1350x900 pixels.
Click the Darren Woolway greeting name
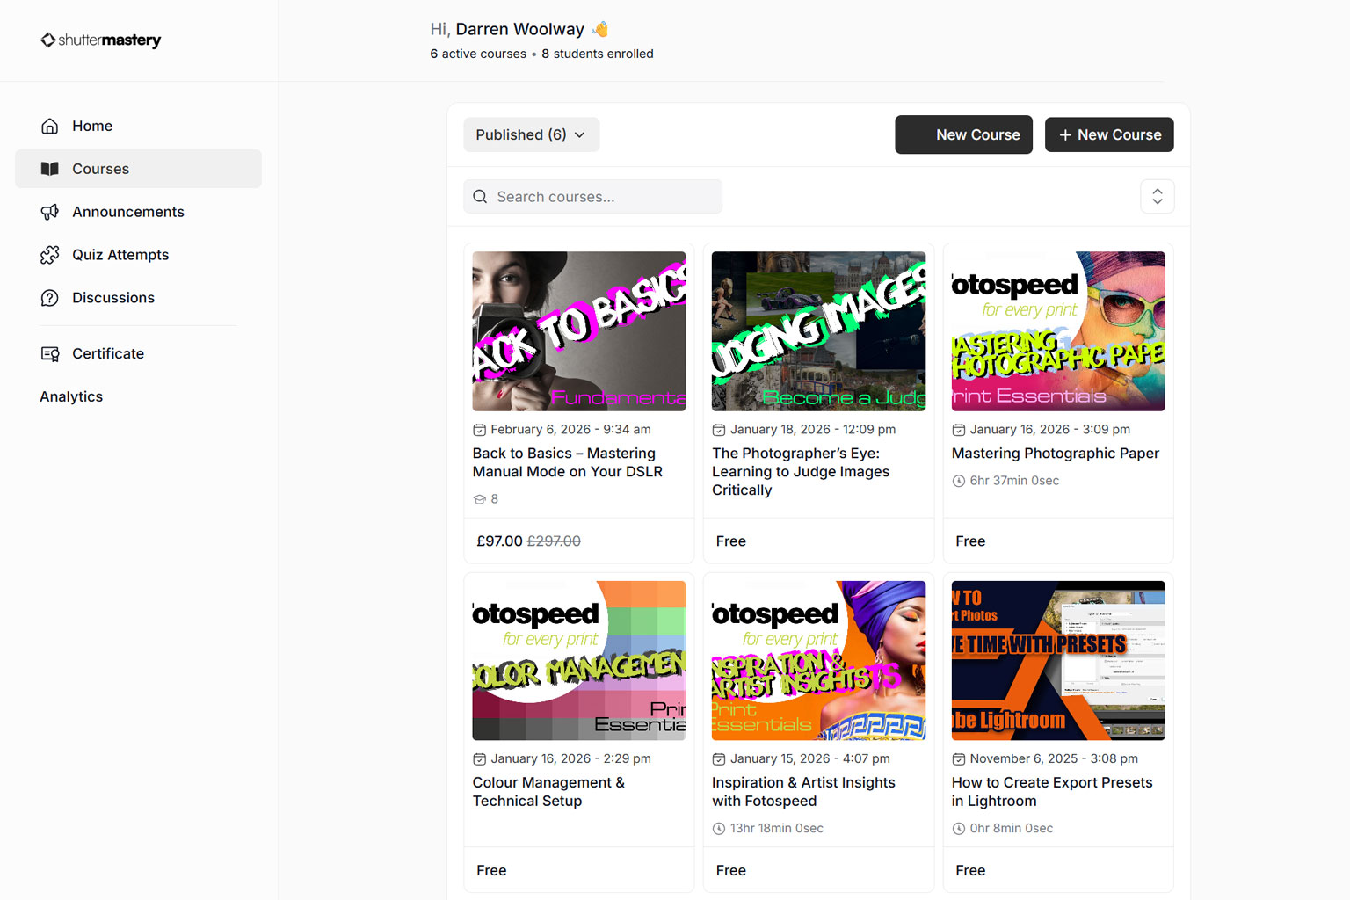(519, 29)
